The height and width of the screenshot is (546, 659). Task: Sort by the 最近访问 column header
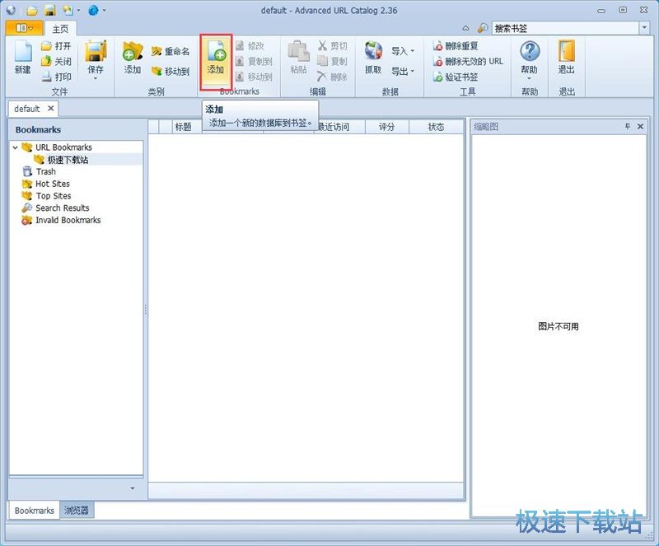pos(339,127)
